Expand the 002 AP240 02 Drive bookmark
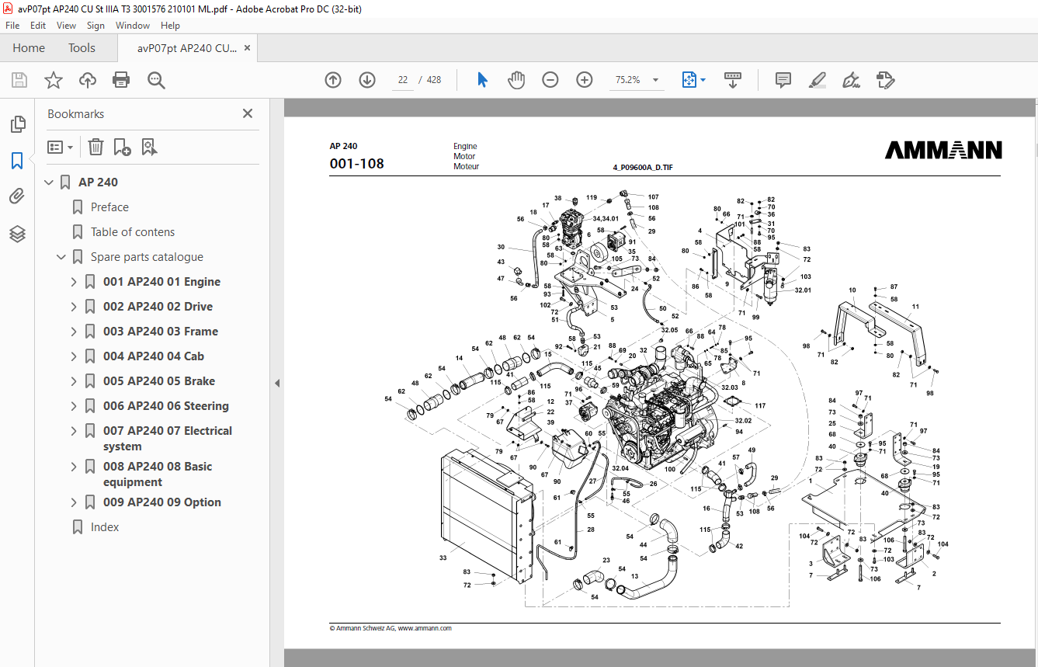 74,307
